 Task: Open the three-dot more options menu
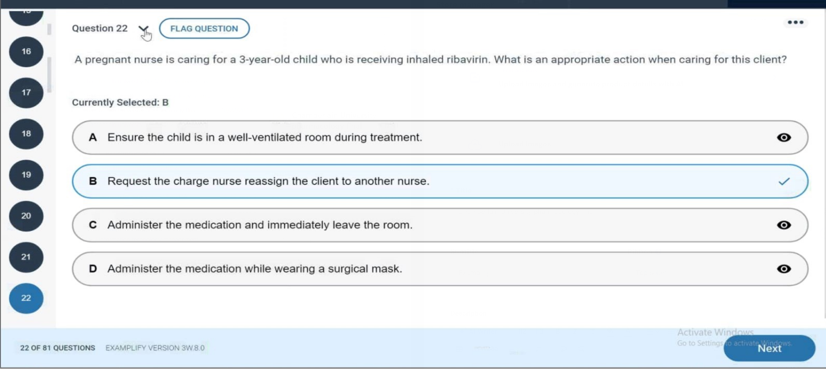click(x=795, y=22)
